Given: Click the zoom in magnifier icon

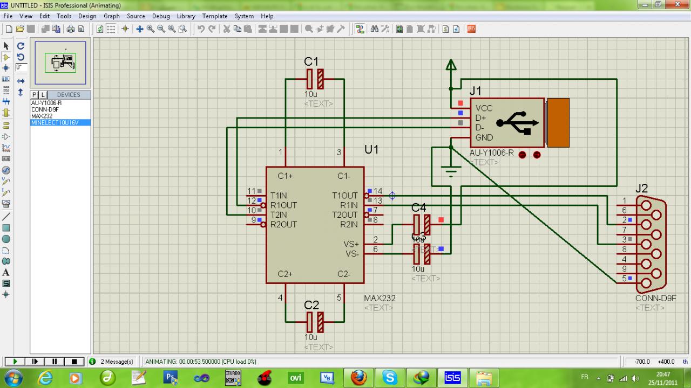Looking at the screenshot, I should pyautogui.click(x=151, y=29).
